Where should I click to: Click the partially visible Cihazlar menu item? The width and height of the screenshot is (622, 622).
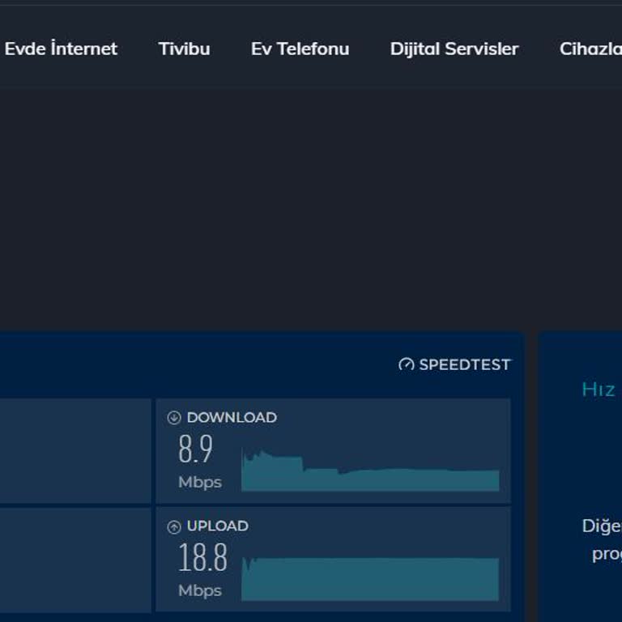pyautogui.click(x=590, y=49)
